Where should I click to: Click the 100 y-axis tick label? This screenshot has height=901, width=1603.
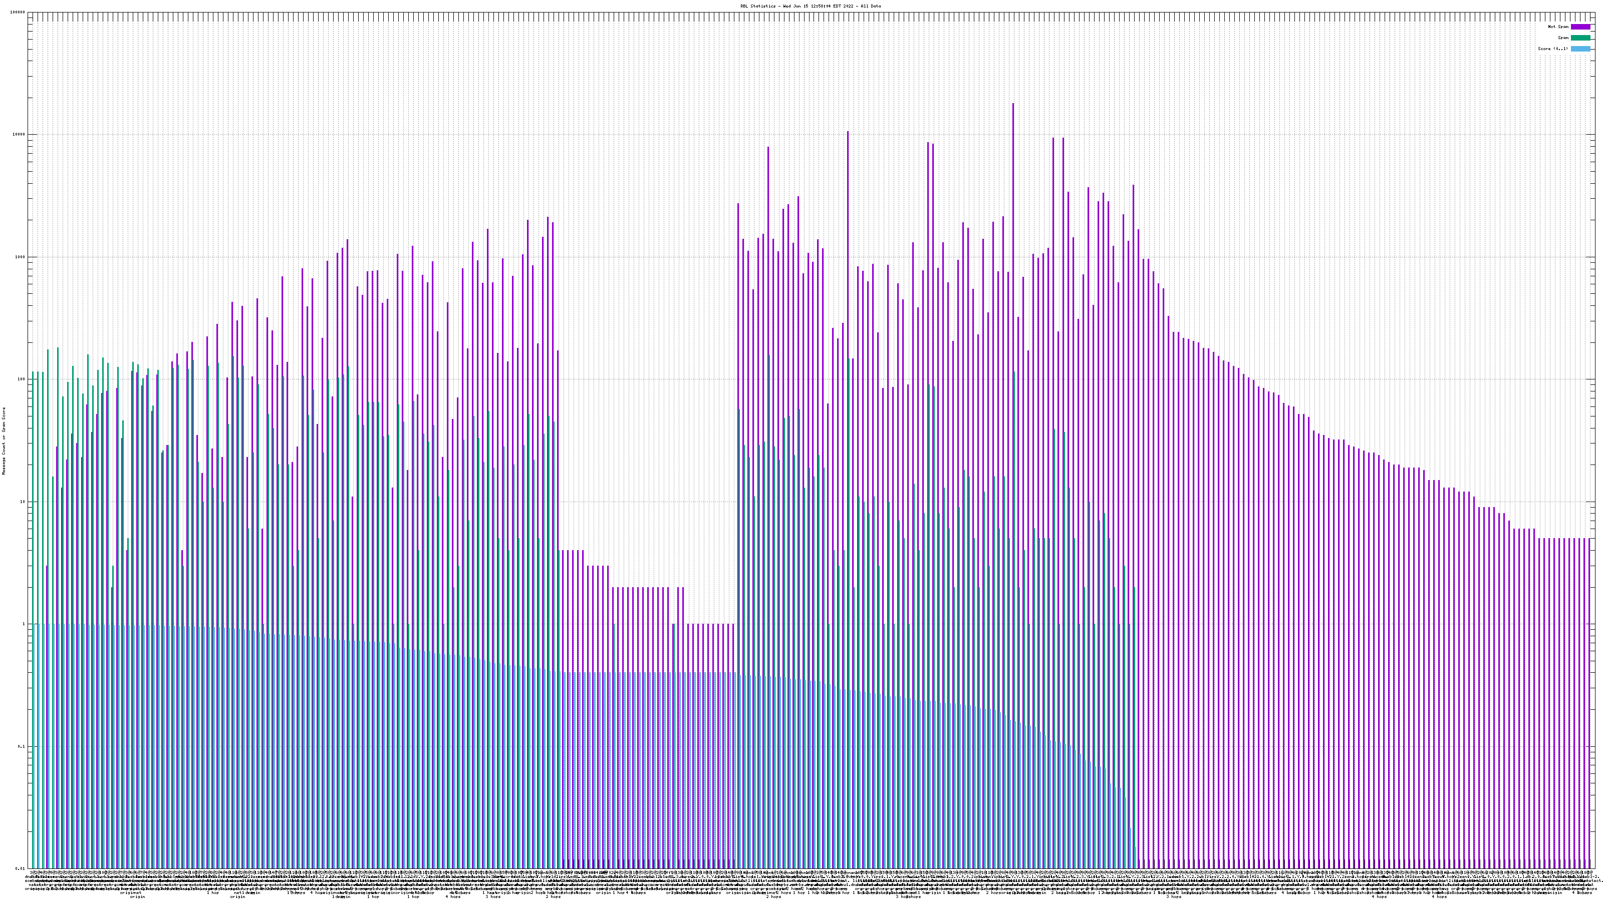tap(22, 379)
